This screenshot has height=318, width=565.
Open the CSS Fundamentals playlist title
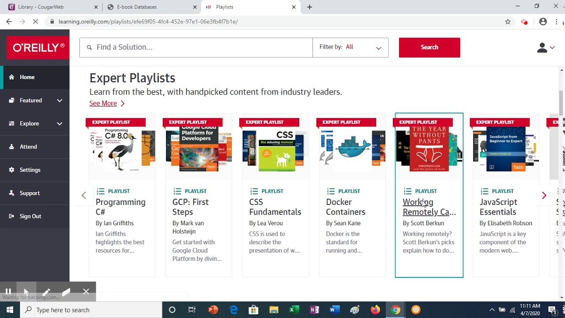[275, 207]
